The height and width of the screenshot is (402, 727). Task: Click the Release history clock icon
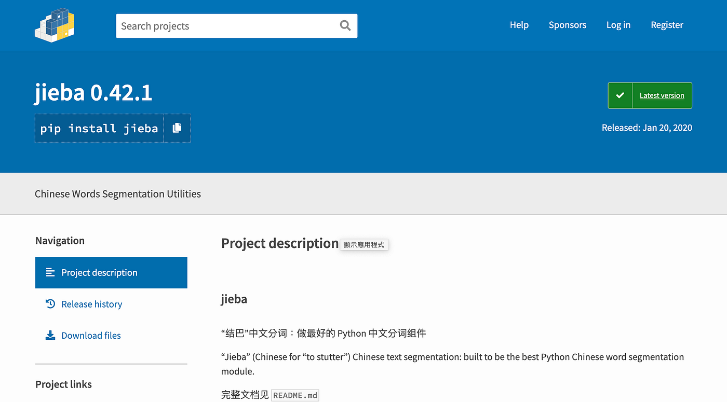click(50, 304)
